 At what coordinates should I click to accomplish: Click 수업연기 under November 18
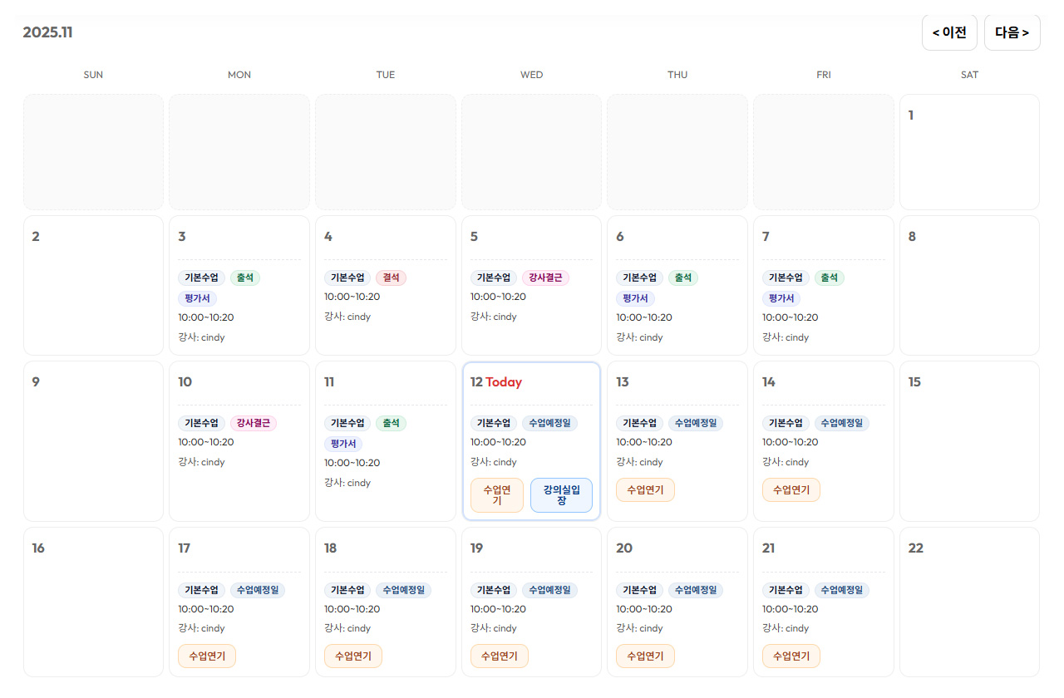[x=353, y=656]
